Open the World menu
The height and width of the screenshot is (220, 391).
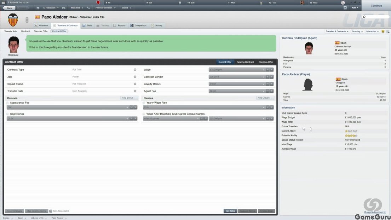[x=126, y=8]
